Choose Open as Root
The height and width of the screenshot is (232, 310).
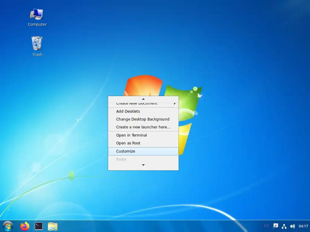click(x=143, y=143)
